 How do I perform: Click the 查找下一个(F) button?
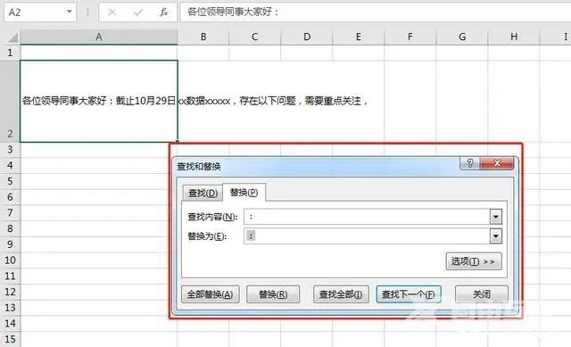[x=409, y=294]
